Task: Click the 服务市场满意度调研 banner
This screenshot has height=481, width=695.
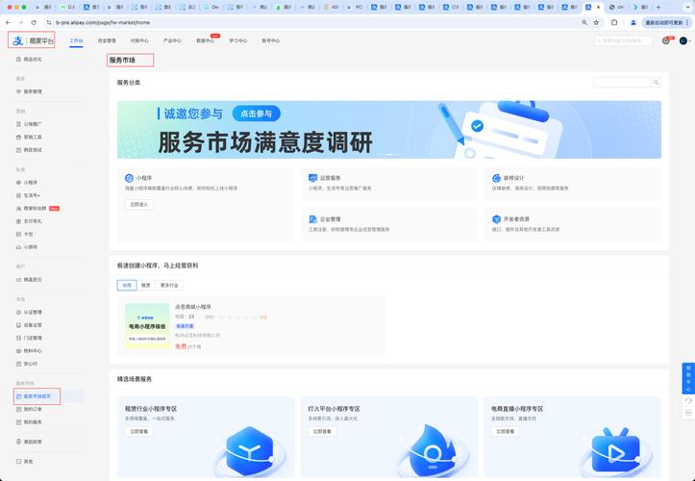Action: tap(389, 130)
